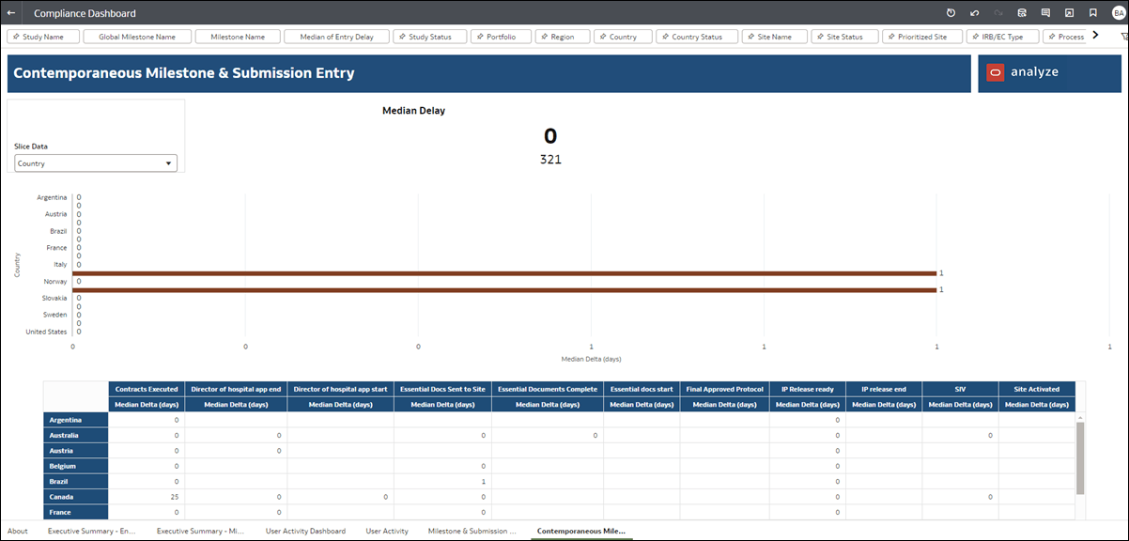This screenshot has width=1129, height=541.
Task: Open the BA user profile avatar
Action: pyautogui.click(x=1118, y=13)
